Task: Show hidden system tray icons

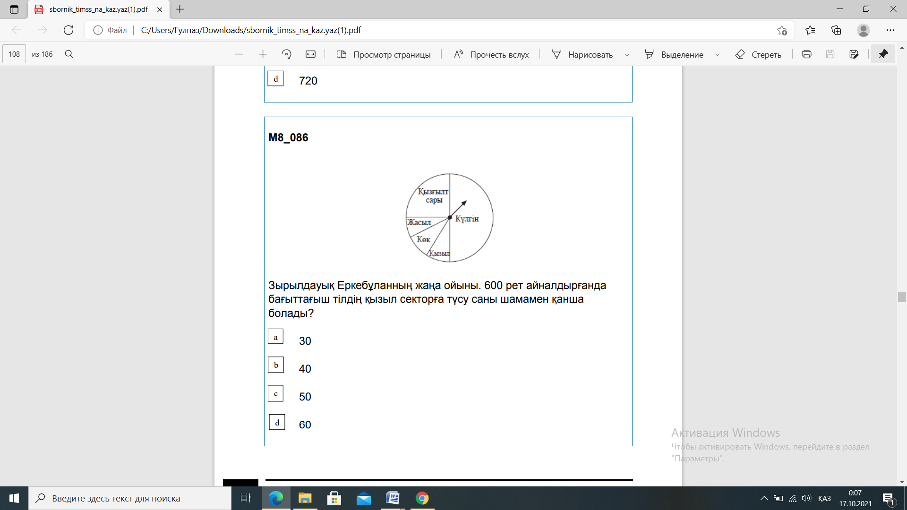Action: pyautogui.click(x=764, y=498)
